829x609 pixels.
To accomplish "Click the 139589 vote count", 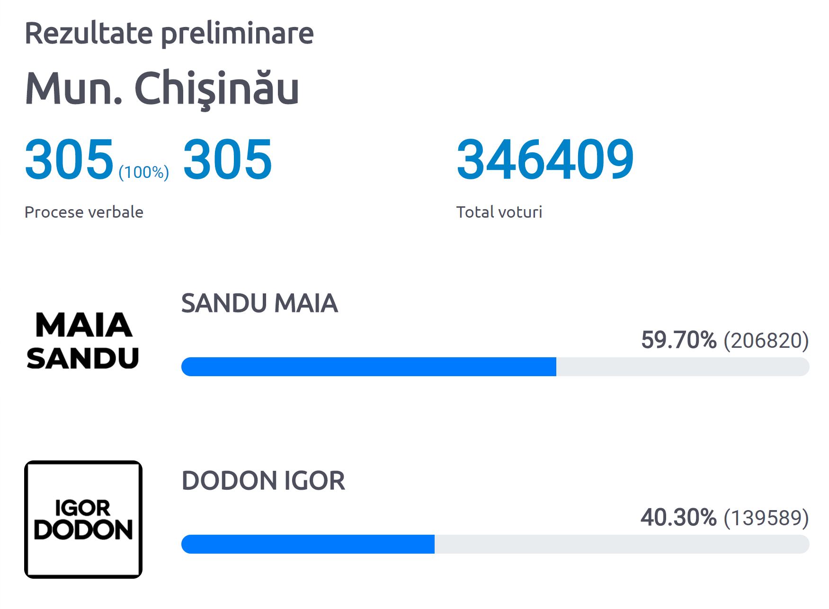I will click(x=766, y=518).
